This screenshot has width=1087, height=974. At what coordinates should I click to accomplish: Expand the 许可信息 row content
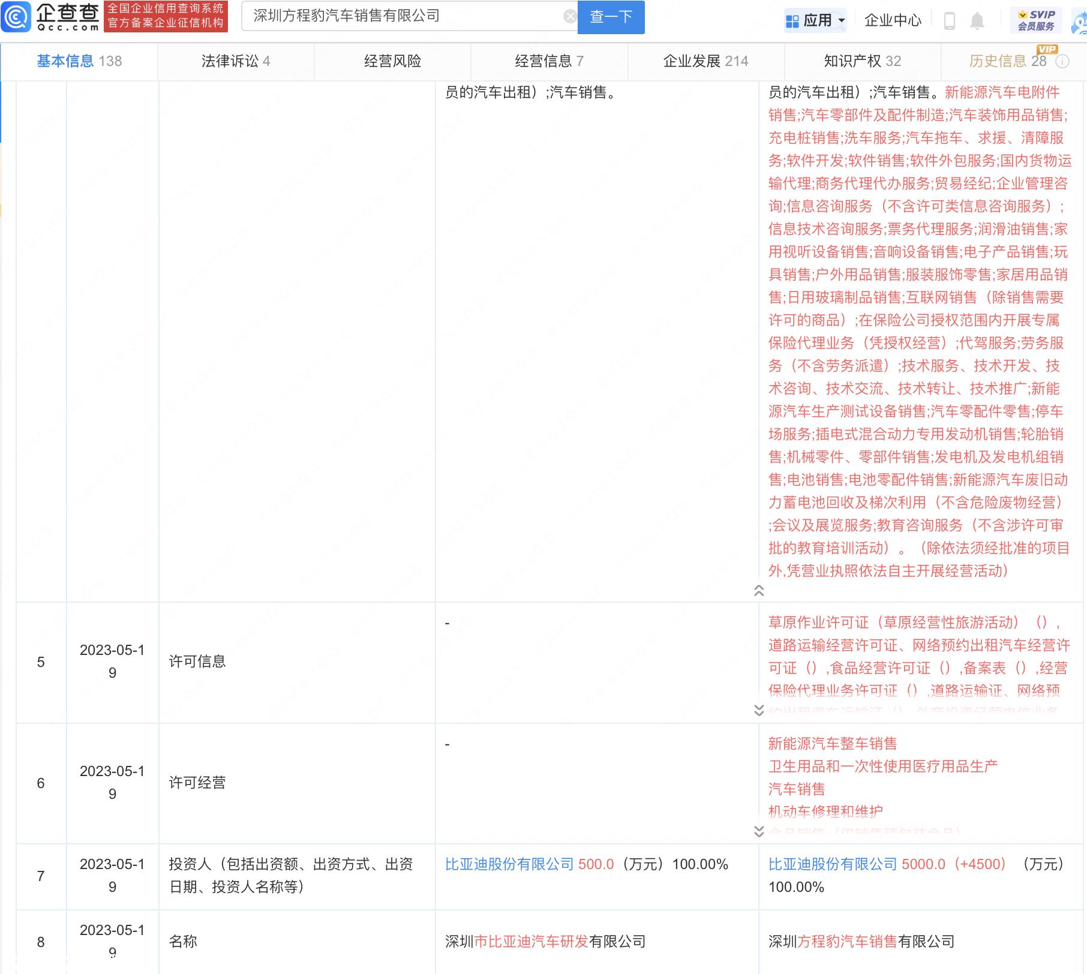758,711
